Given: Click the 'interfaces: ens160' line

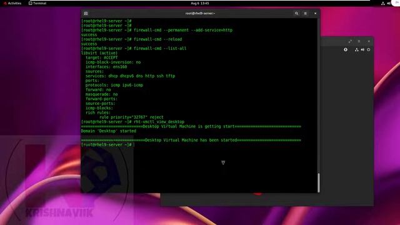Looking at the screenshot, I should point(106,67).
